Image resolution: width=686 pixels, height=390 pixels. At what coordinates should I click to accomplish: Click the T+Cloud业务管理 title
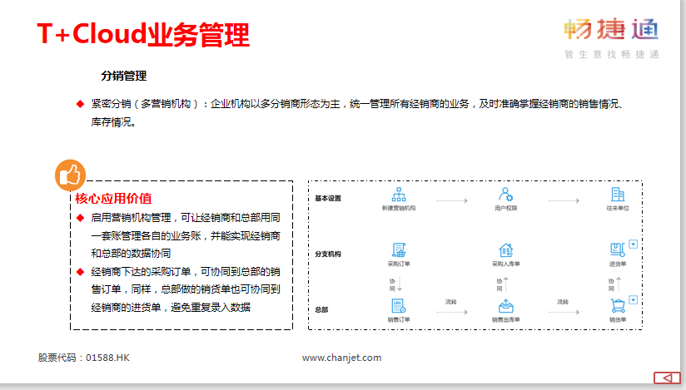coord(143,34)
